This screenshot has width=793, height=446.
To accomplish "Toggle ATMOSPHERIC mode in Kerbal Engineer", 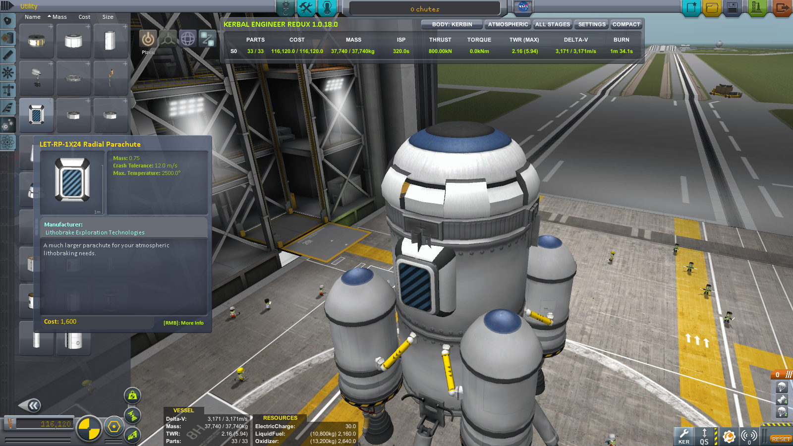I will click(508, 24).
